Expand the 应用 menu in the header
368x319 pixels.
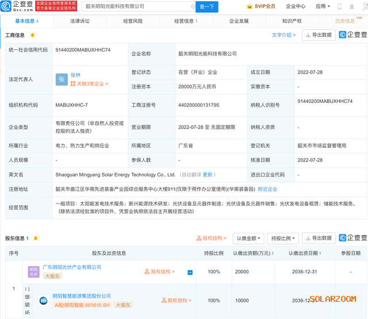coord(323,7)
